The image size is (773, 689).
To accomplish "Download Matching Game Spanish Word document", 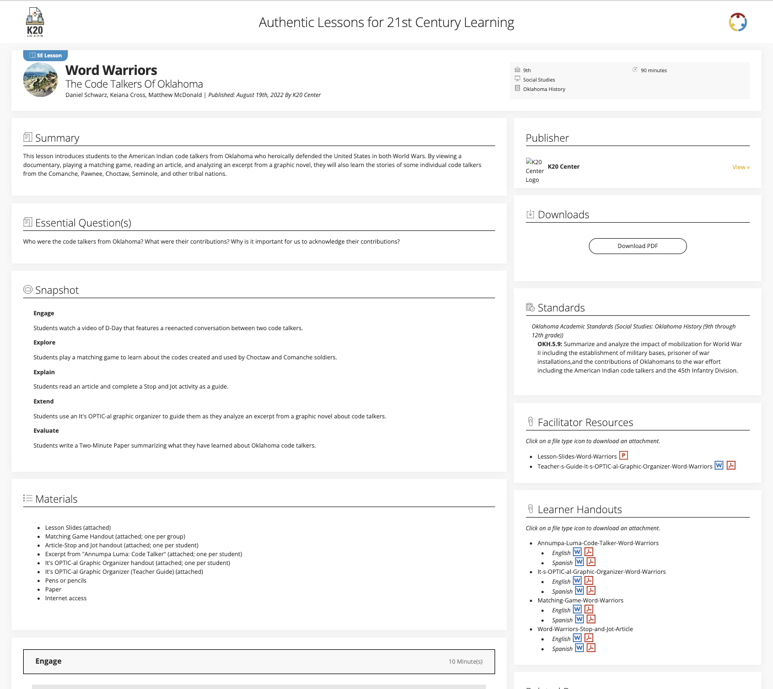I will (x=579, y=619).
